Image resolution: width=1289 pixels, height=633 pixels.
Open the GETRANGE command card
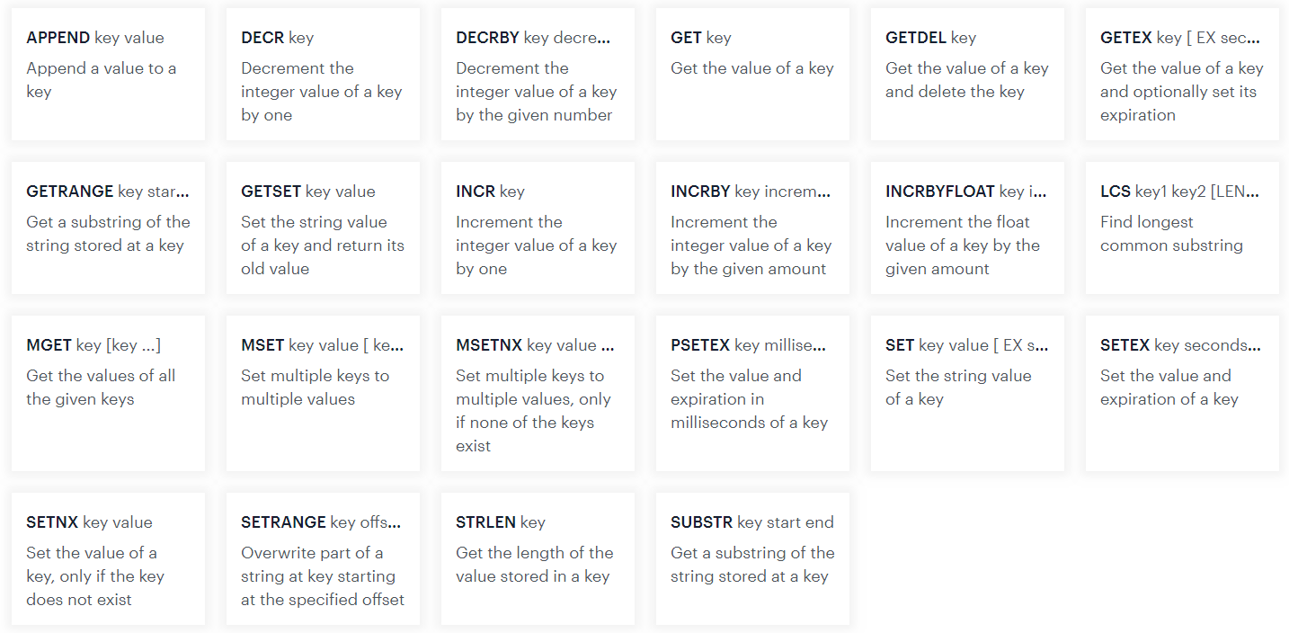108,227
